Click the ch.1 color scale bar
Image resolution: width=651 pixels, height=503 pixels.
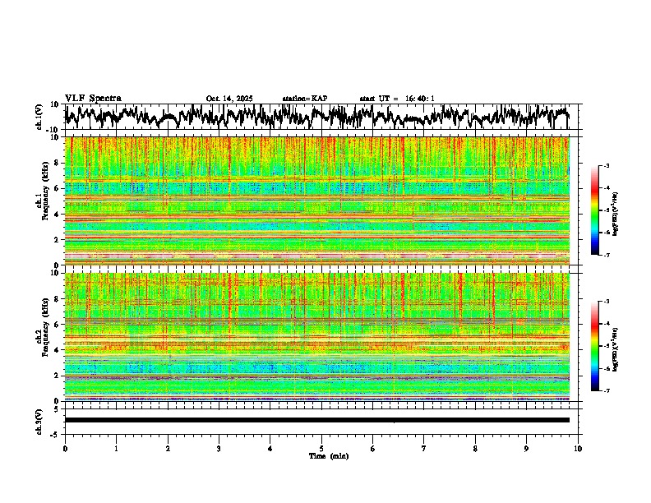pos(595,210)
